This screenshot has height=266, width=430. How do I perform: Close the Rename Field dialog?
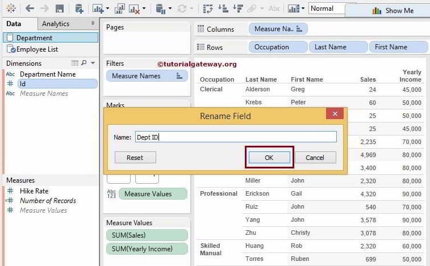[335, 113]
